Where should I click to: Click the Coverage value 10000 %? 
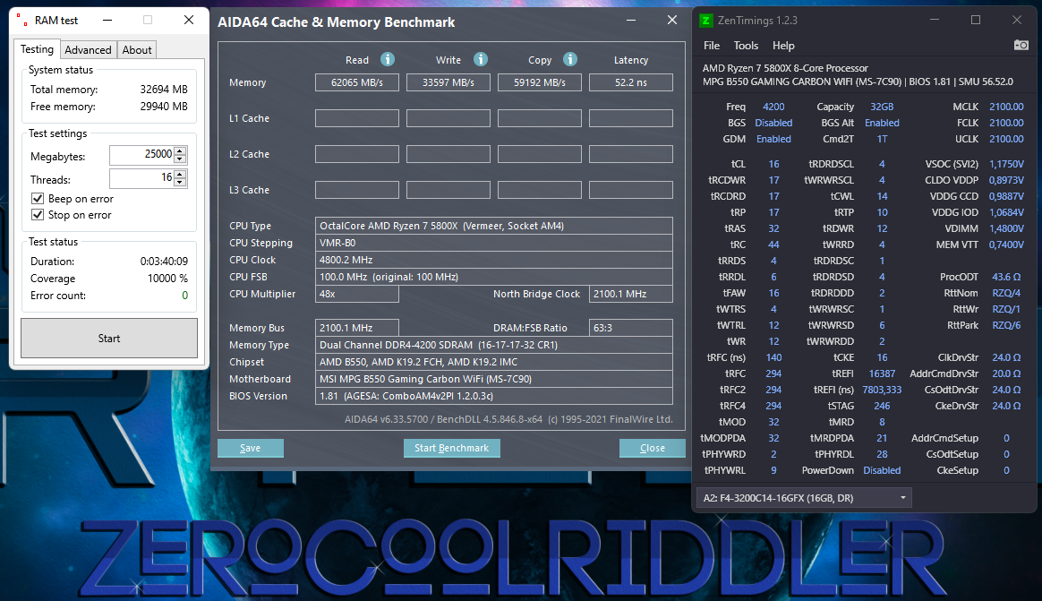click(x=167, y=279)
